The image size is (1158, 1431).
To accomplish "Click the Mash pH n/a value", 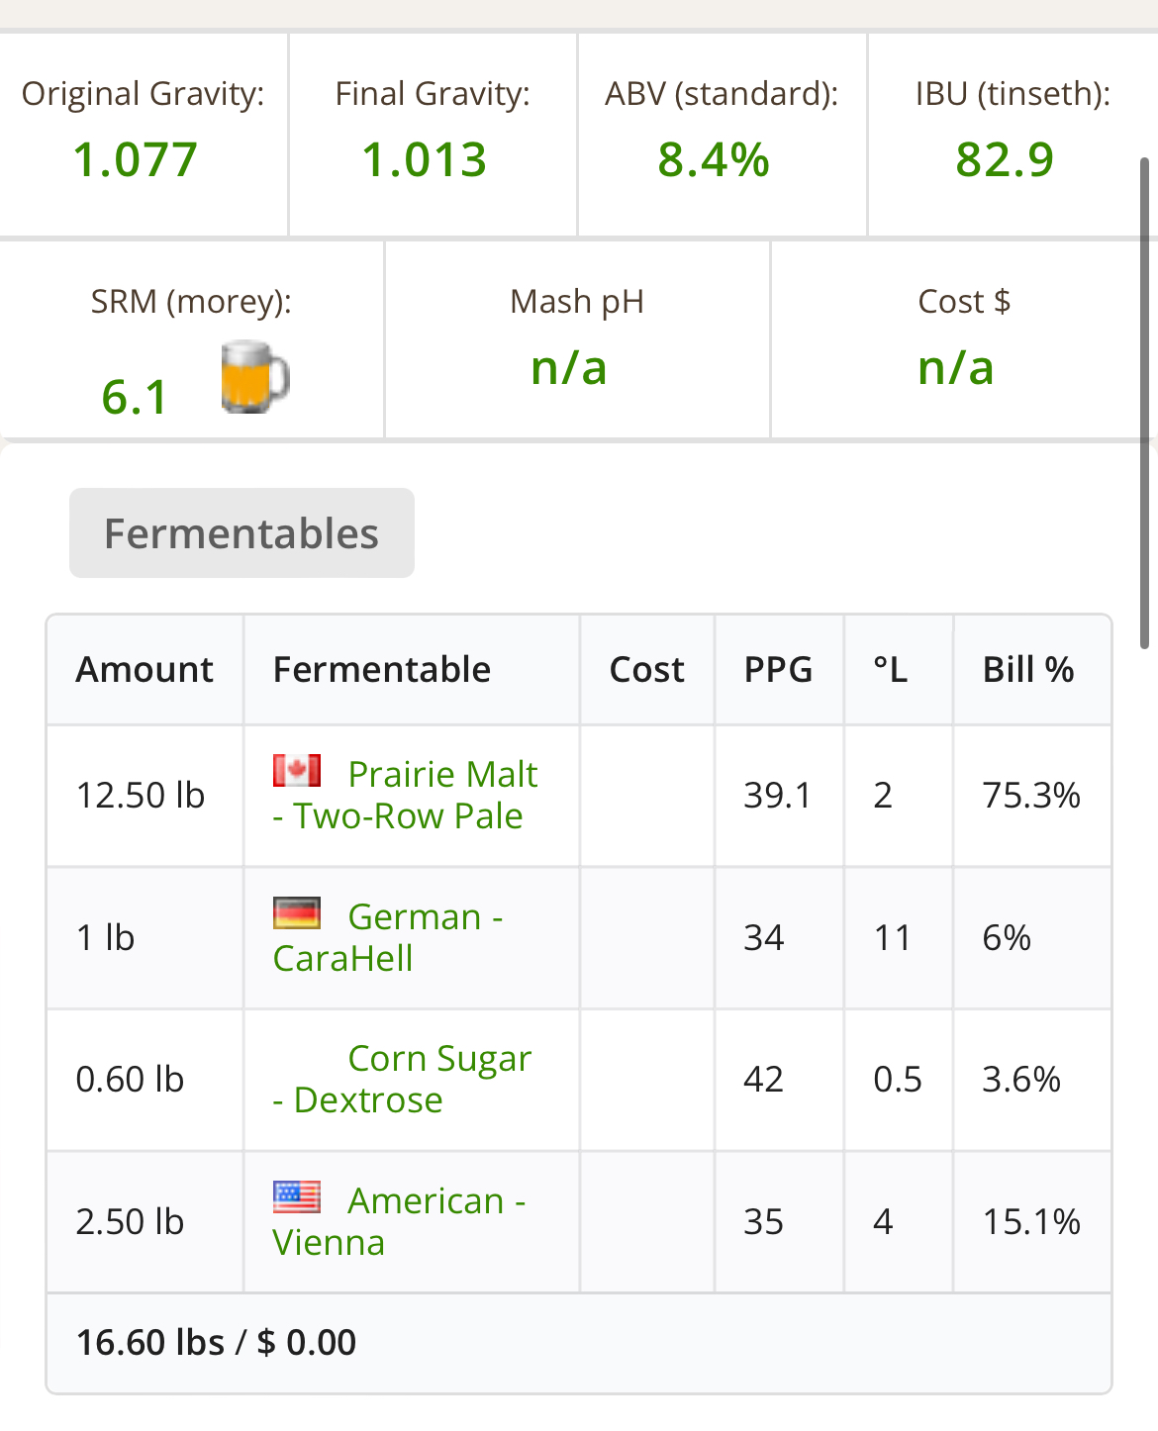I will (x=569, y=367).
